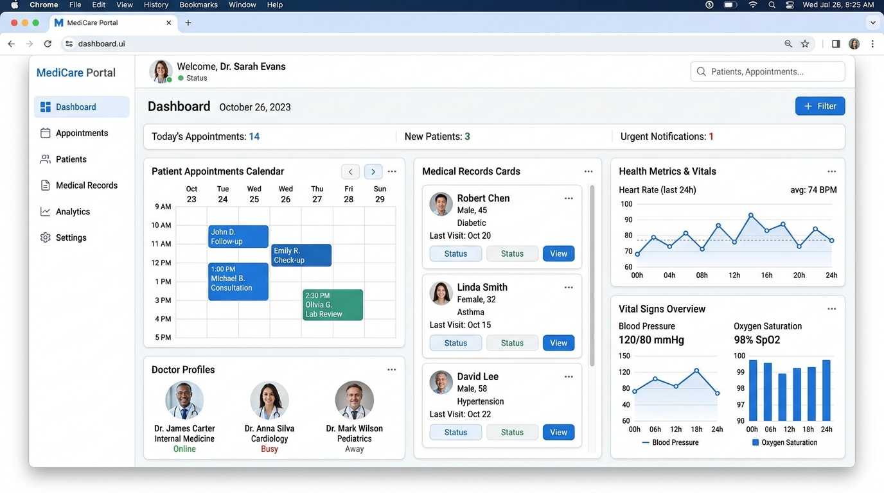Close the MediCare Portal tab
This screenshot has width=884, height=493.
[x=168, y=22]
